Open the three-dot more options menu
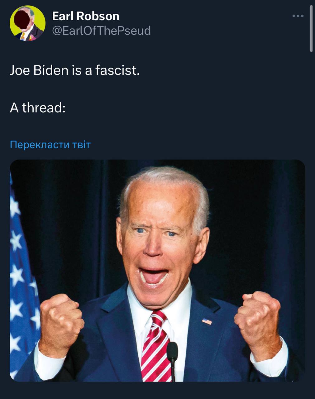Image resolution: width=315 pixels, height=399 pixels. click(298, 16)
